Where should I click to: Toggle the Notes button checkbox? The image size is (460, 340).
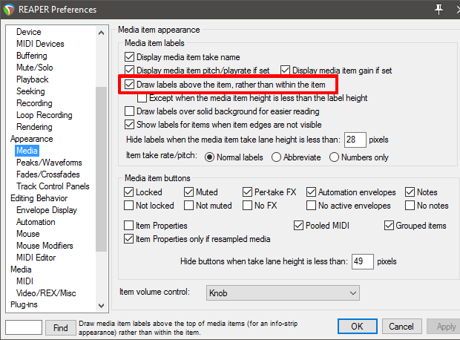pyautogui.click(x=410, y=192)
